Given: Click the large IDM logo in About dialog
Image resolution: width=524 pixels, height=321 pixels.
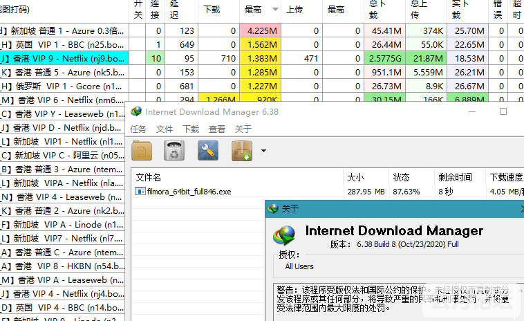Looking at the screenshot, I should point(283,235).
